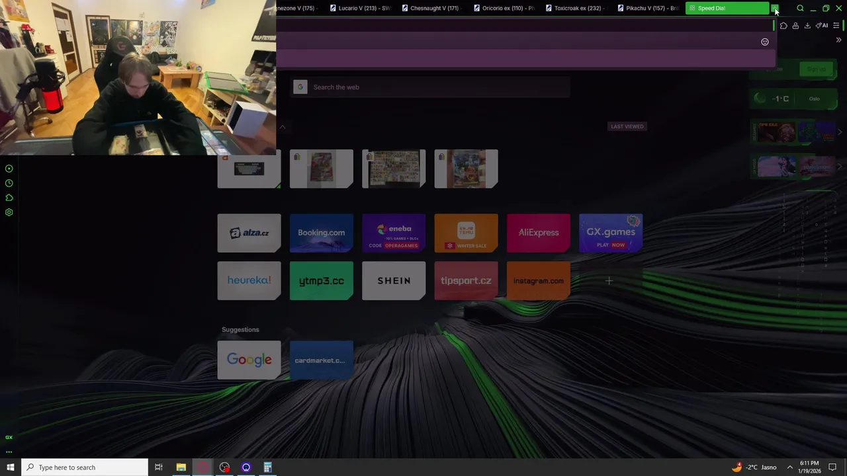Open the SHEIN speed dial tile
Image resolution: width=847 pixels, height=476 pixels.
pos(394,281)
